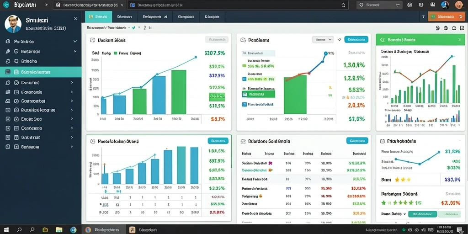The height and width of the screenshot is (234, 468).
Task: Select the highlighted green first dashboard tab
Action: tap(99, 17)
